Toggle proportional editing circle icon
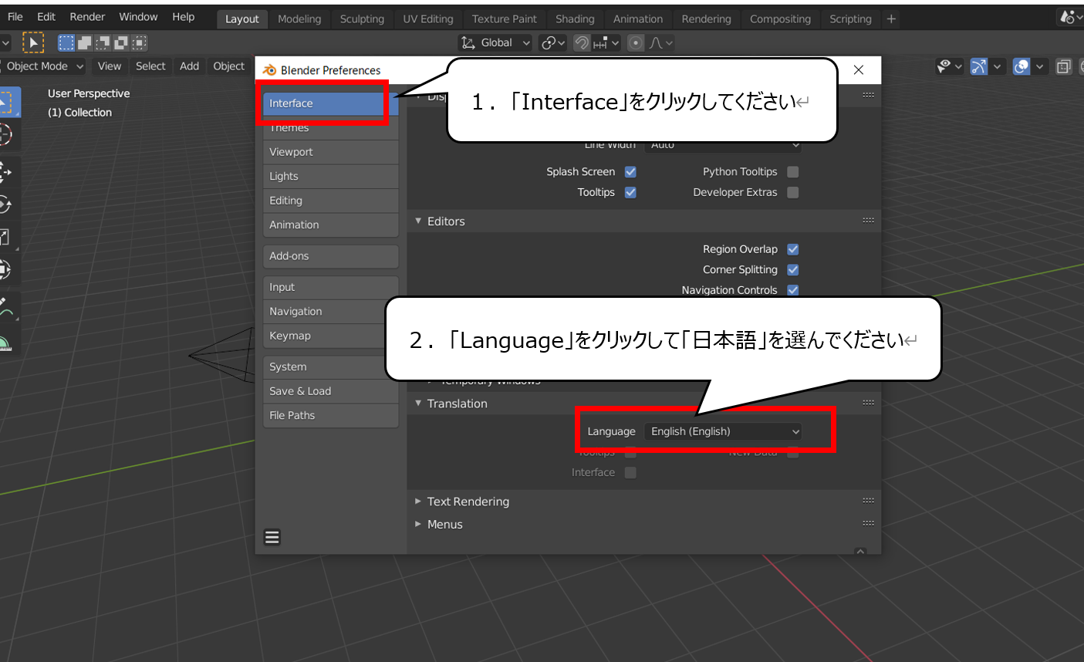The image size is (1084, 662). coord(636,43)
